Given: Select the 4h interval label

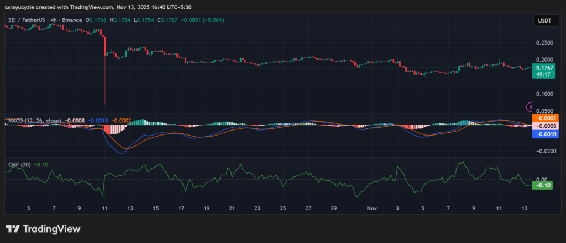Looking at the screenshot, I should 59,20.
